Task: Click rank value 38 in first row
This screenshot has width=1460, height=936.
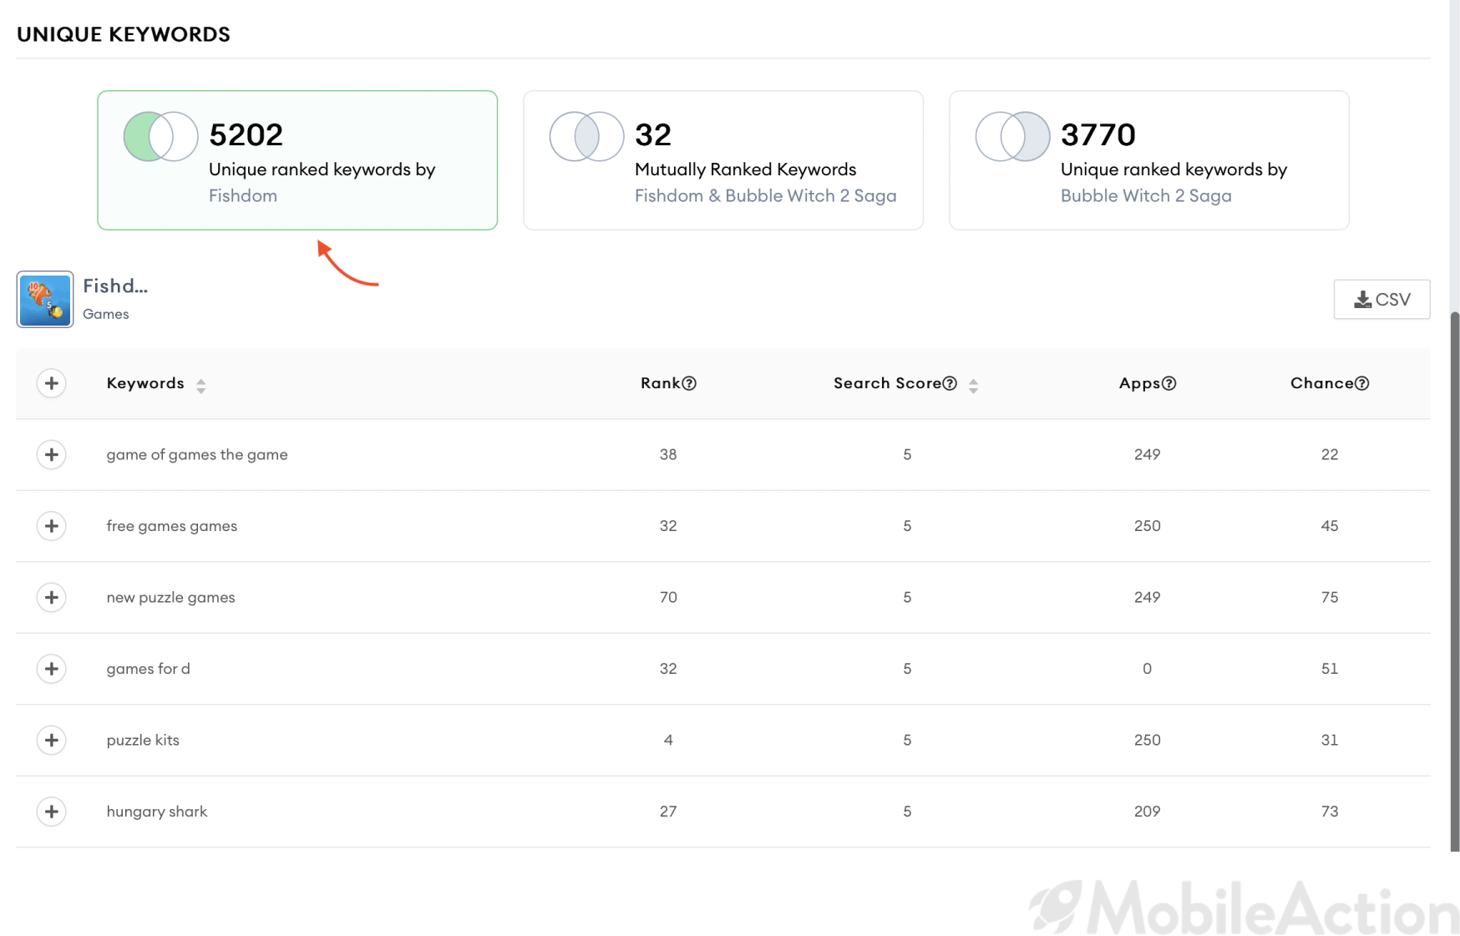Action: pos(668,454)
